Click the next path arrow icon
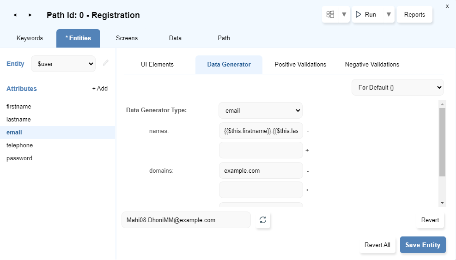The height and width of the screenshot is (260, 456). pos(30,15)
